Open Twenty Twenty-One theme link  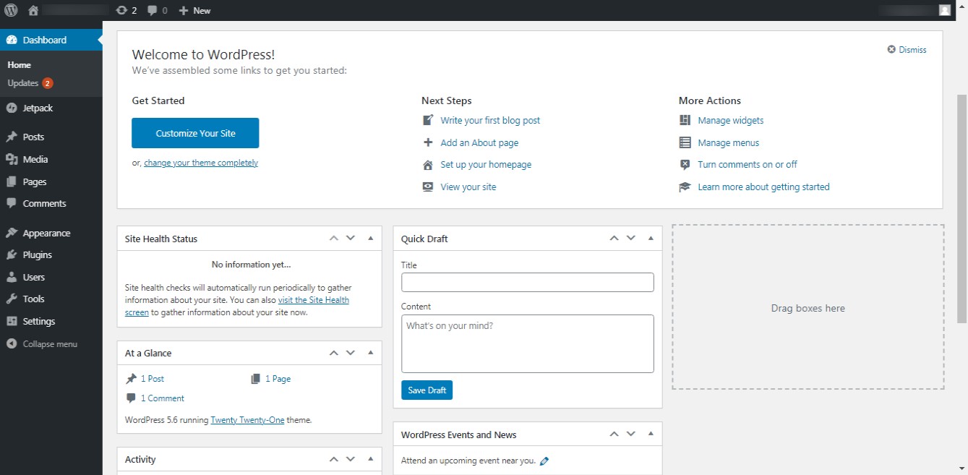point(247,419)
